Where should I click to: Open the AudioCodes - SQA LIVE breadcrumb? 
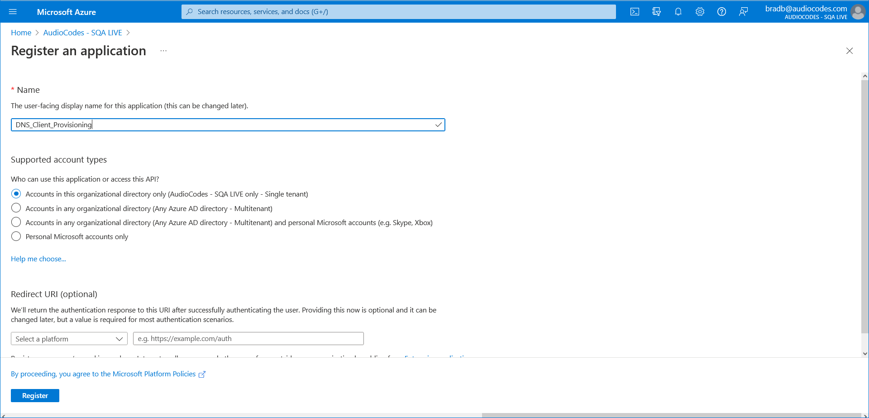coord(82,32)
